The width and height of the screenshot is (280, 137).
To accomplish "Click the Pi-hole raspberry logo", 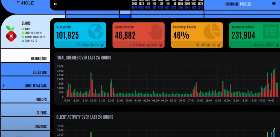I will pos(11,34).
